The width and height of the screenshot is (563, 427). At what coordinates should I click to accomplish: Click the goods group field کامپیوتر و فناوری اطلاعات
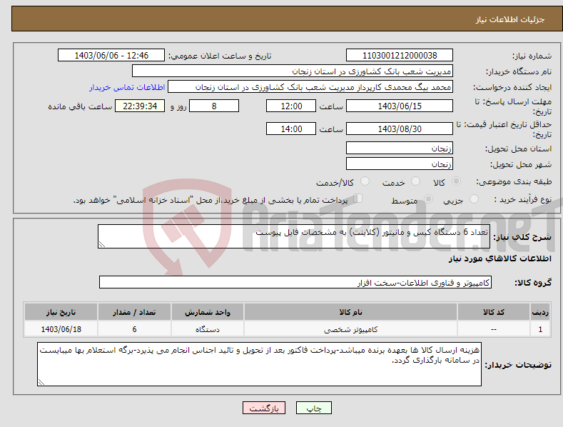click(295, 282)
